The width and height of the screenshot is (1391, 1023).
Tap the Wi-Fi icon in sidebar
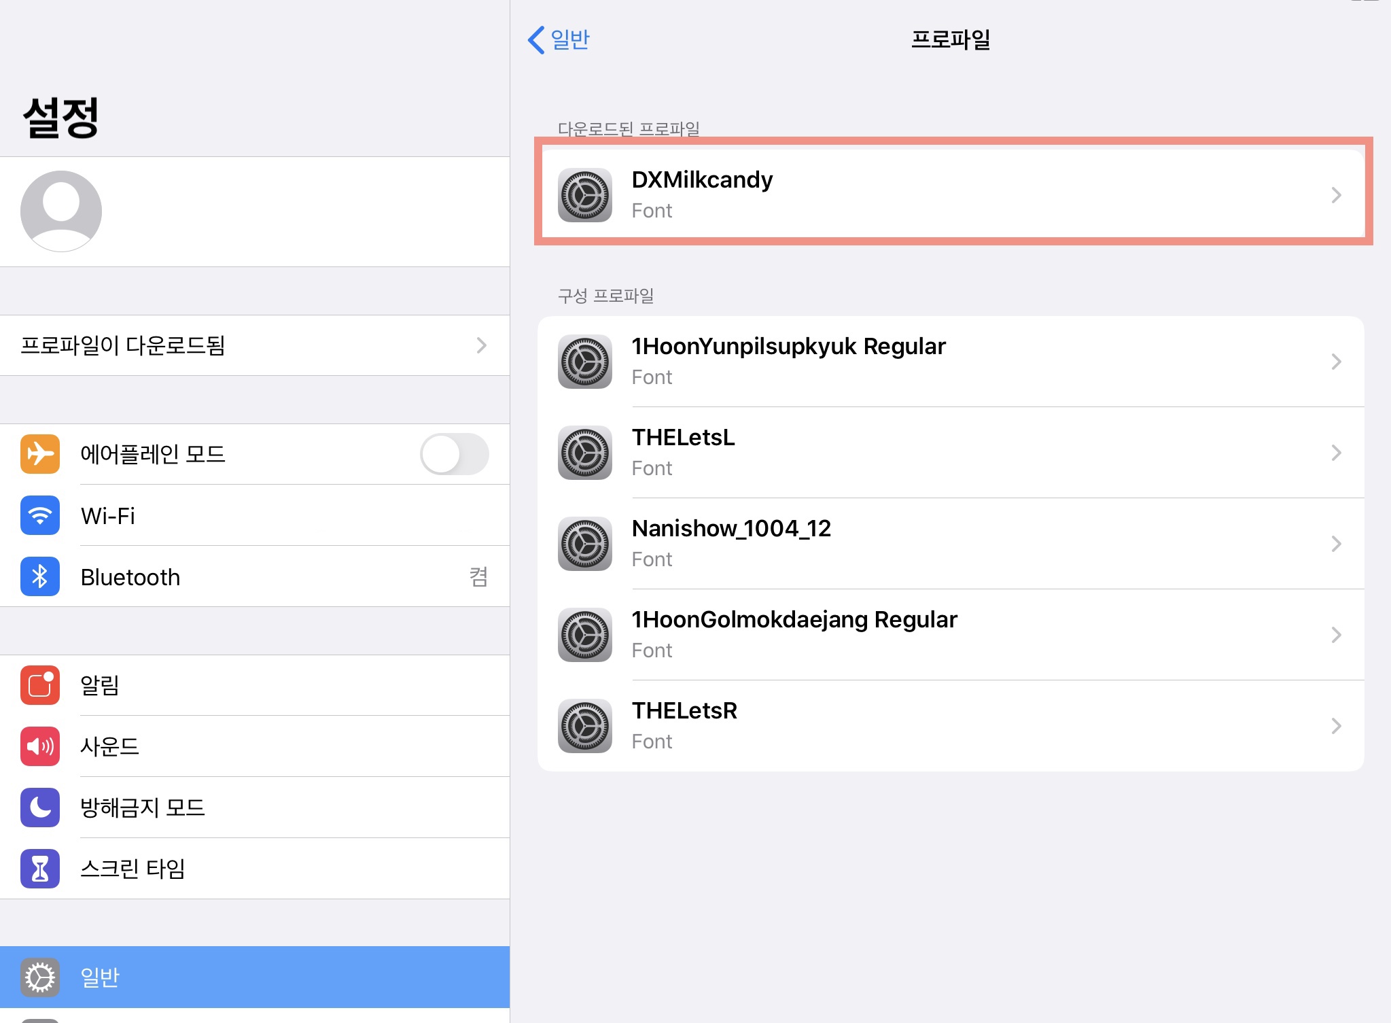[40, 515]
